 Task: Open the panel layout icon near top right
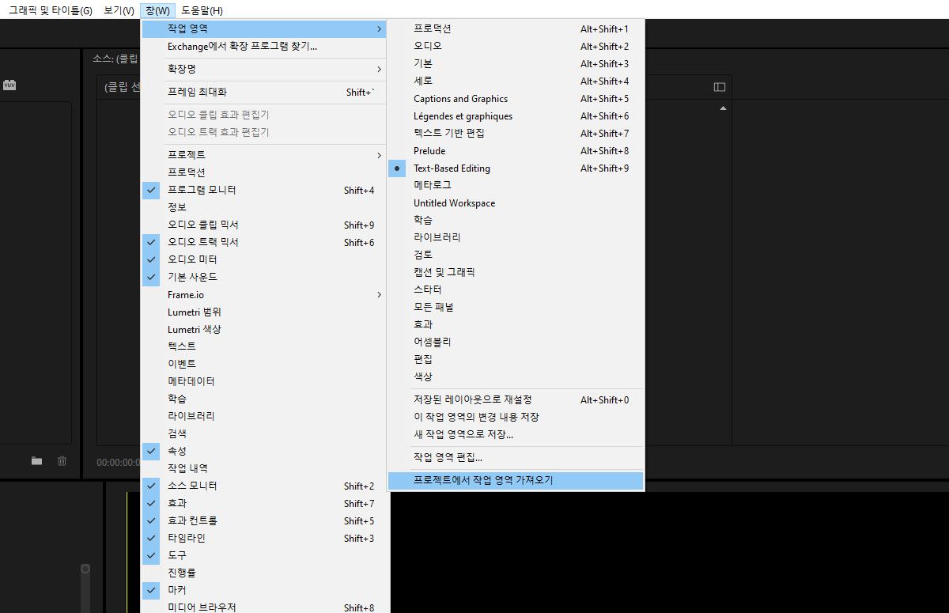click(718, 88)
